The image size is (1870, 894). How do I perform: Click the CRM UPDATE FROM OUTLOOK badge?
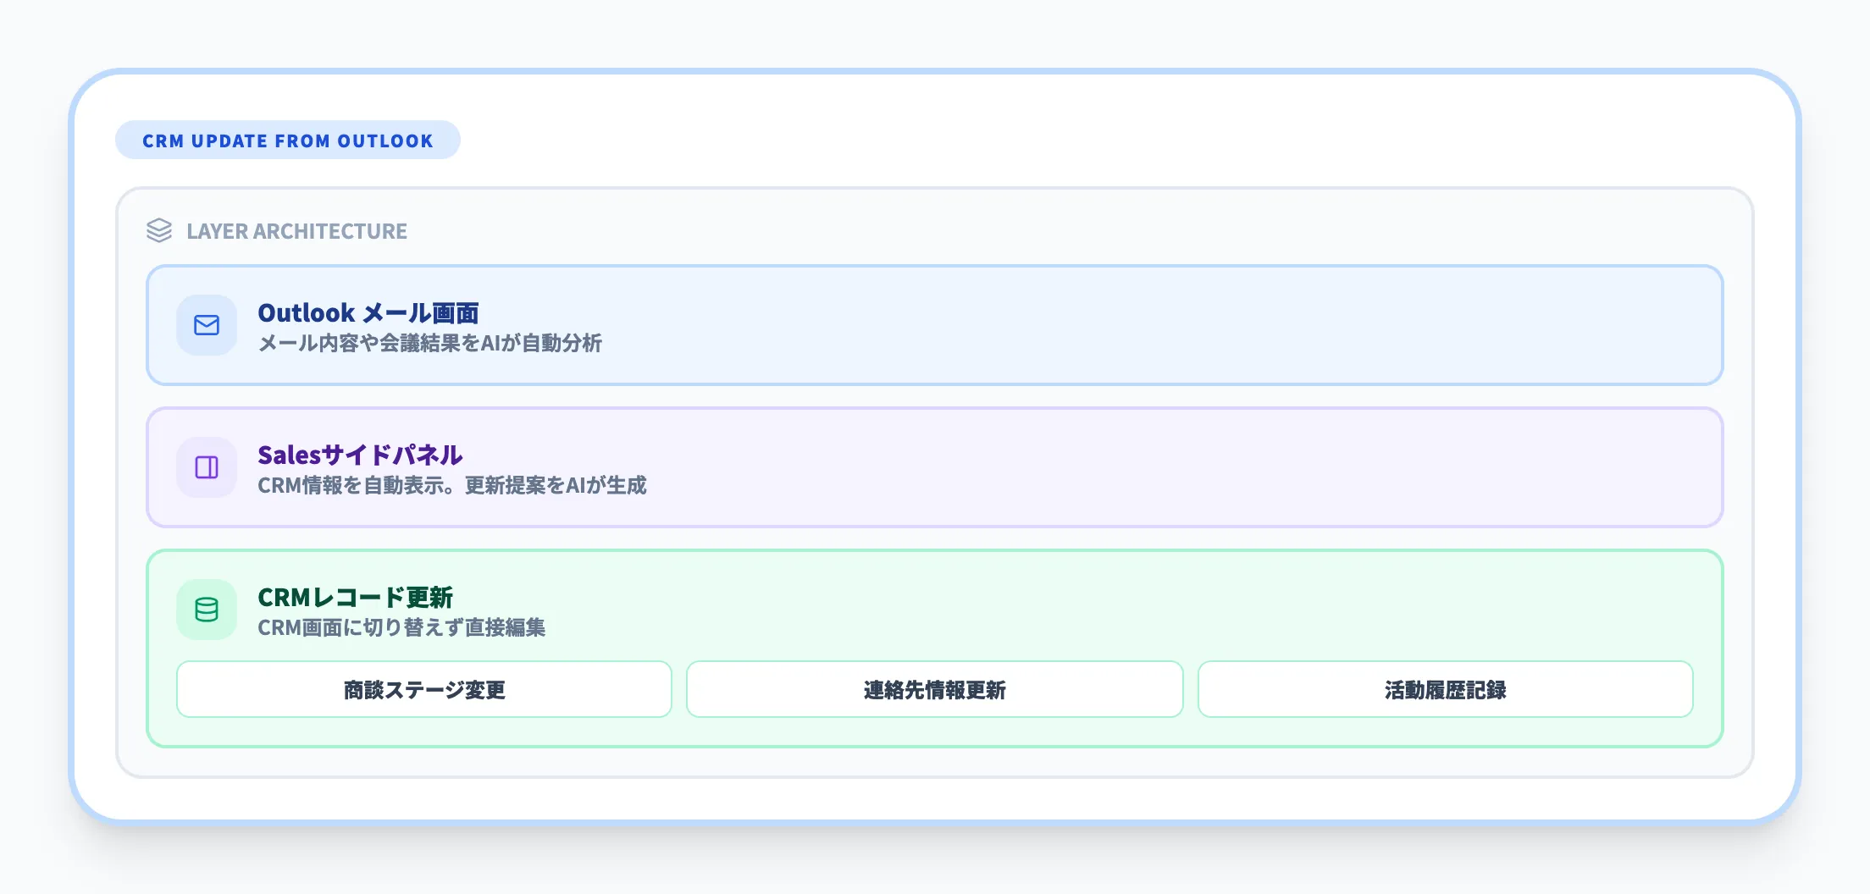tap(287, 141)
